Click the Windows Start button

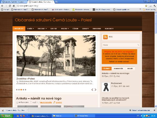pyautogui.click(x=7, y=116)
